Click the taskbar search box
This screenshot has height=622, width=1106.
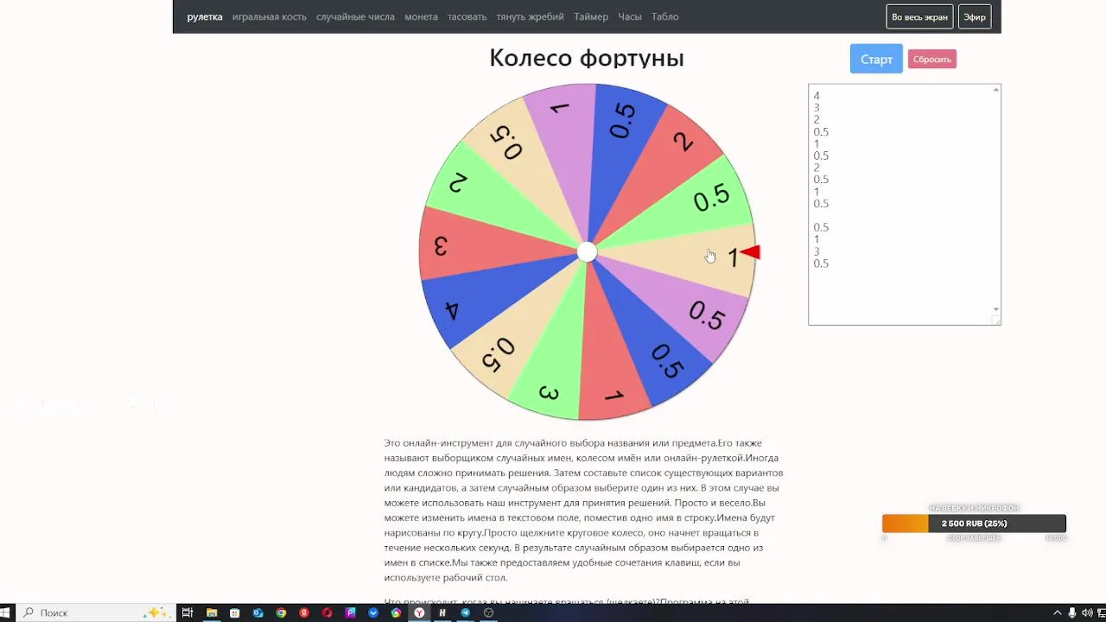(96, 612)
